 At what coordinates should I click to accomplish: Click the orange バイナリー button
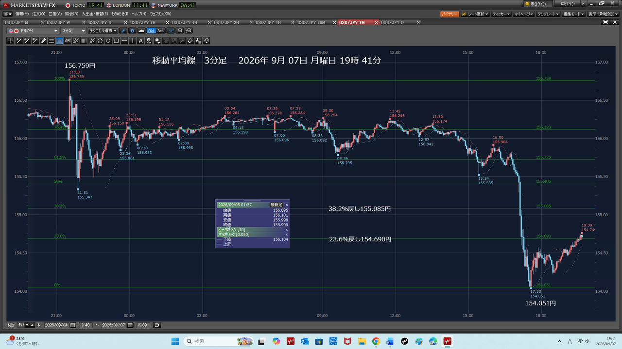(449, 14)
